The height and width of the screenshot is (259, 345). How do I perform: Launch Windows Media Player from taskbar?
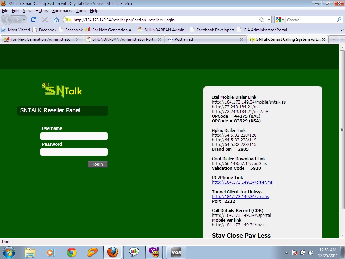[x=51, y=252]
